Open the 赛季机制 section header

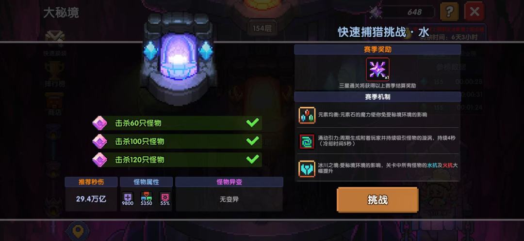377,97
